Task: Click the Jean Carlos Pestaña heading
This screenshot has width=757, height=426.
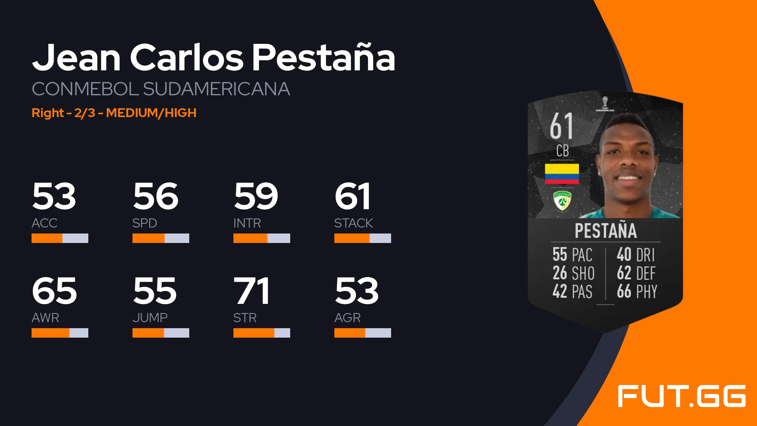Action: [214, 58]
